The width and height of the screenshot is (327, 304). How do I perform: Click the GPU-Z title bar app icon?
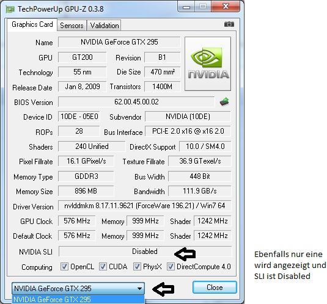(x=10, y=9)
